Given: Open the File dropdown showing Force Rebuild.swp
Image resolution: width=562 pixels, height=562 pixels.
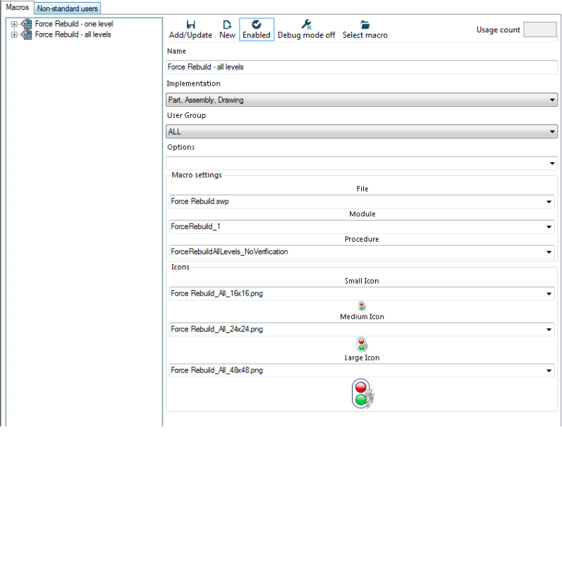Looking at the screenshot, I should click(362, 202).
